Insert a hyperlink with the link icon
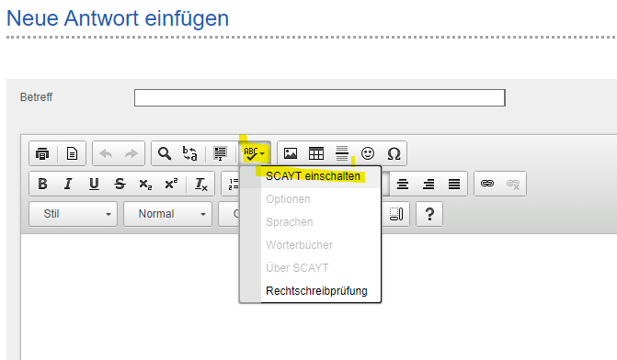 tap(487, 184)
